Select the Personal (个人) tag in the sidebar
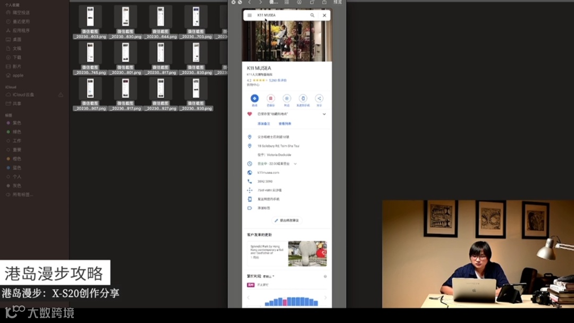The height and width of the screenshot is (323, 574). (x=14, y=177)
